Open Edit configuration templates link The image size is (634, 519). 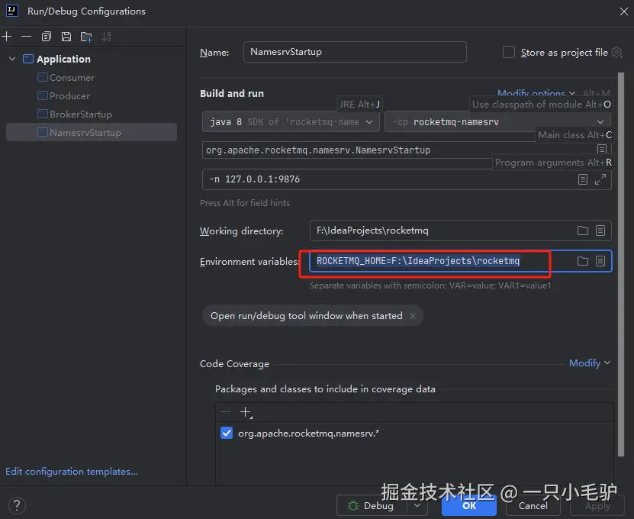point(72,472)
